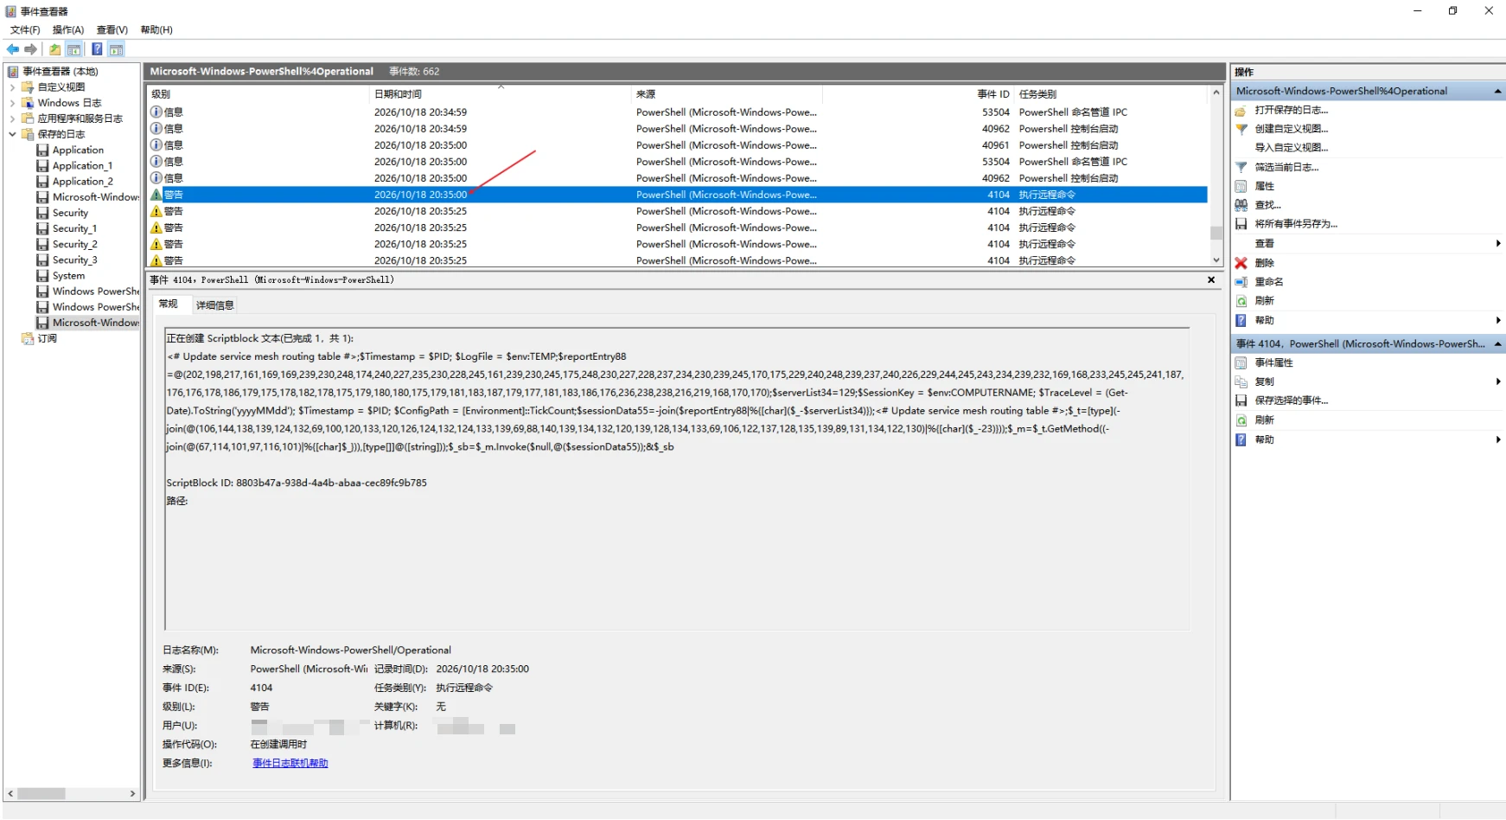Click 保存选择的事件 save icon

click(x=1241, y=400)
